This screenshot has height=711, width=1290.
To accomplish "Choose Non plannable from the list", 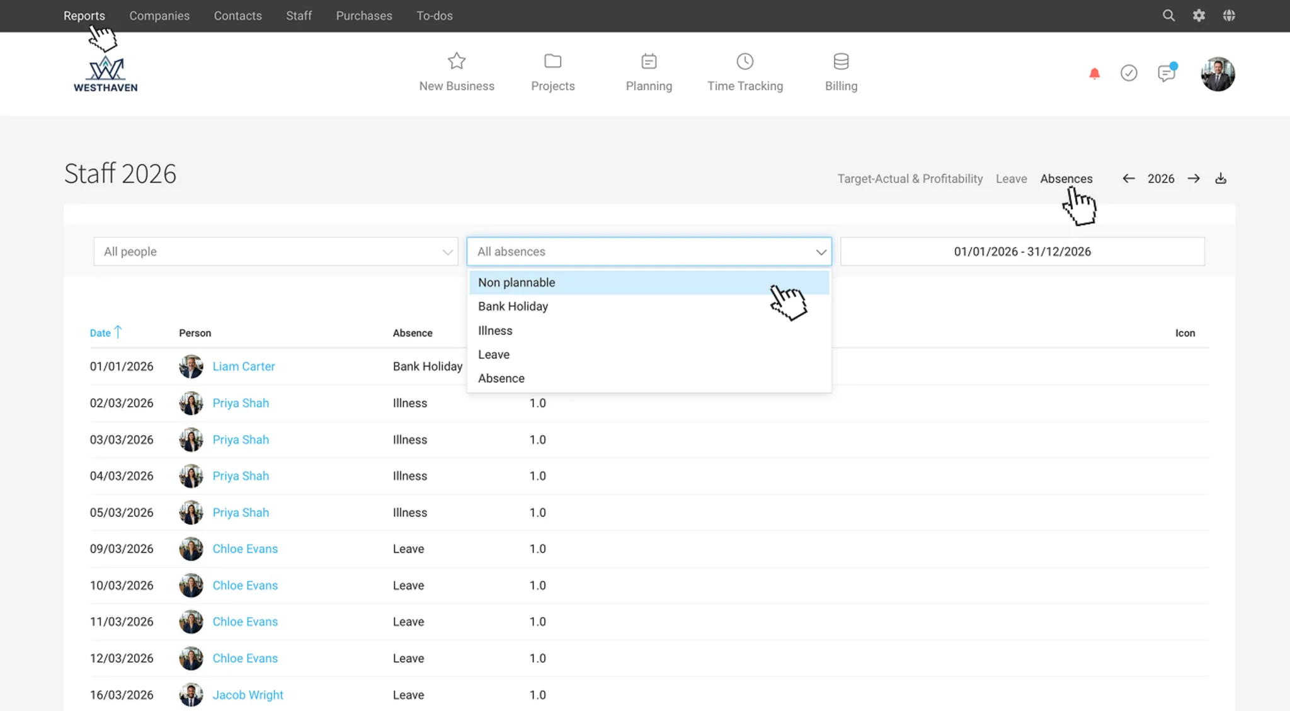I will 649,282.
